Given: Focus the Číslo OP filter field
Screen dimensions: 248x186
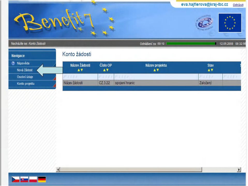Looking at the screenshot, I should (x=106, y=77).
